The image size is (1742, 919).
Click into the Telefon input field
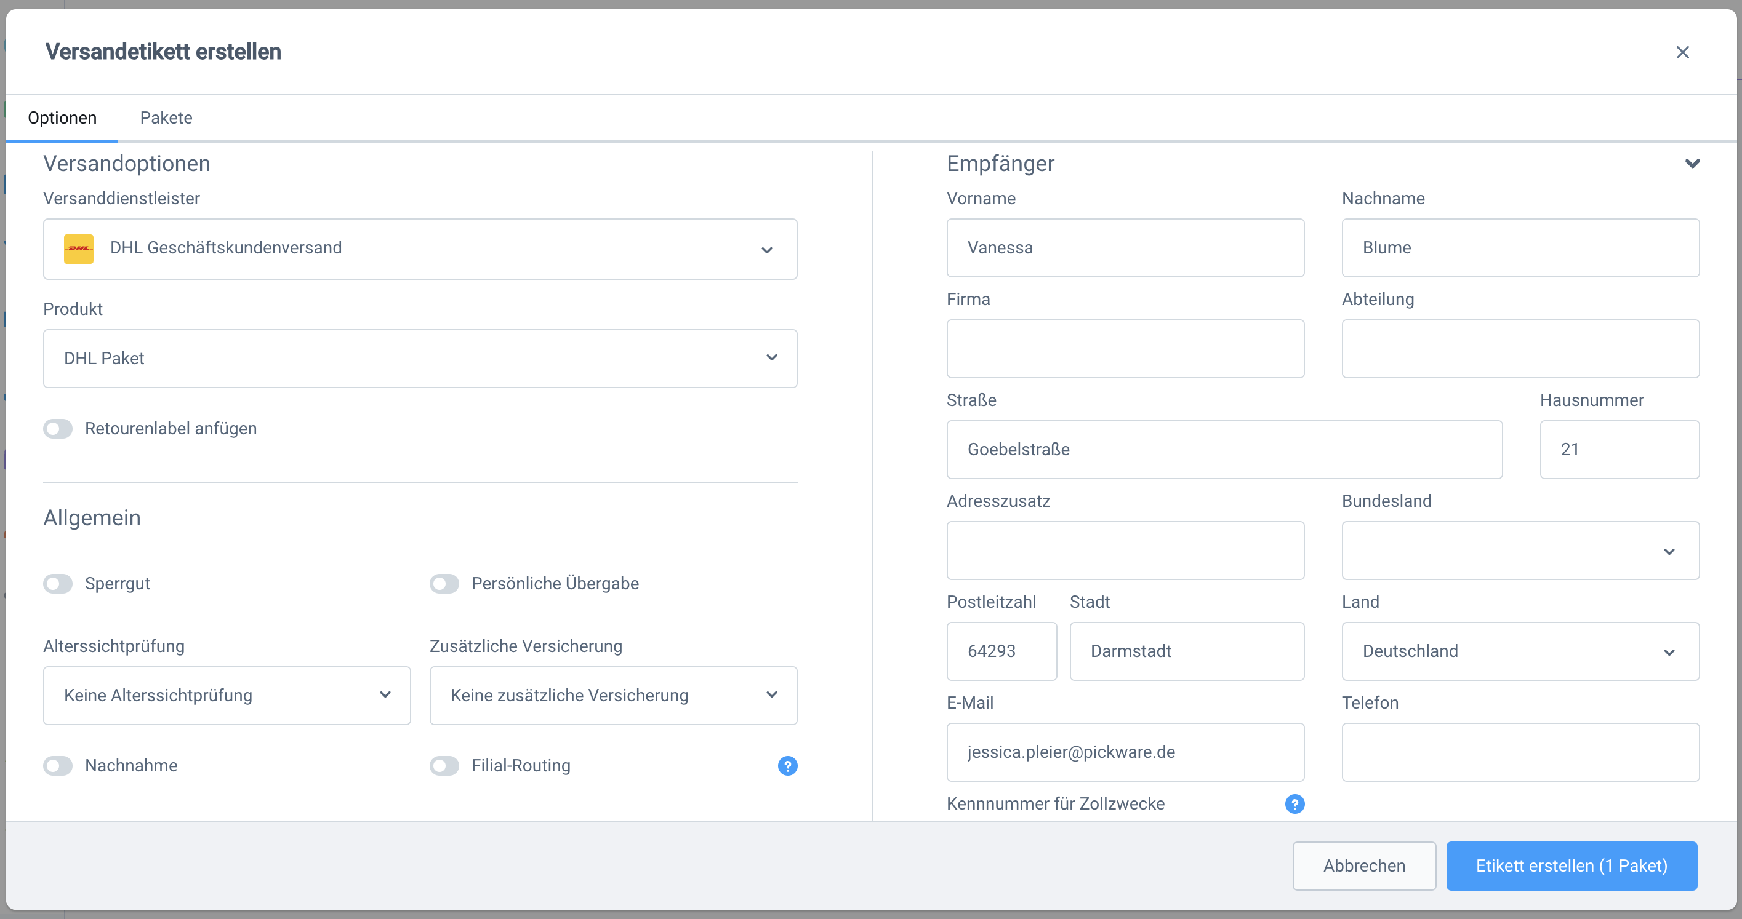1520,752
